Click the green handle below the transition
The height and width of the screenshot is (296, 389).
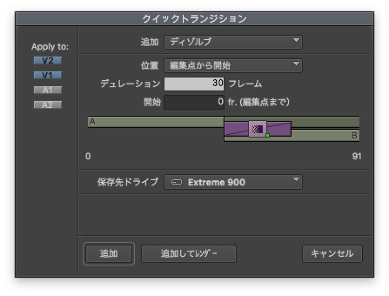(x=267, y=136)
